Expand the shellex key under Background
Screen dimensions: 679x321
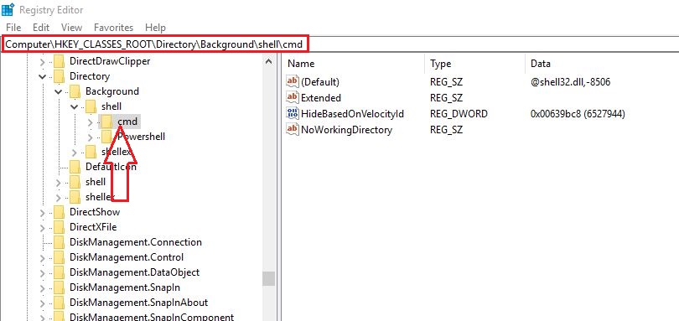pos(74,153)
